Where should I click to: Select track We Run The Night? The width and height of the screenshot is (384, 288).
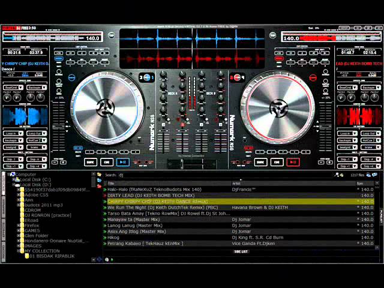coord(239,208)
